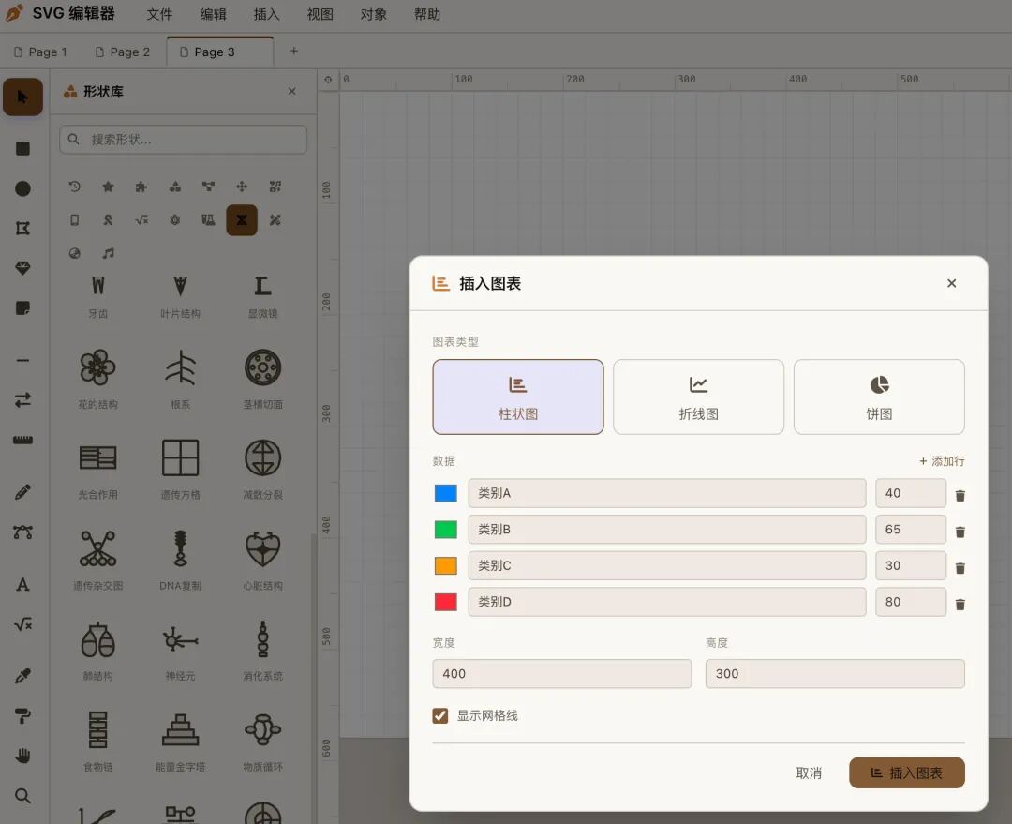This screenshot has width=1012, height=824.
Task: Open the puzzle piece shape category
Action: (141, 187)
